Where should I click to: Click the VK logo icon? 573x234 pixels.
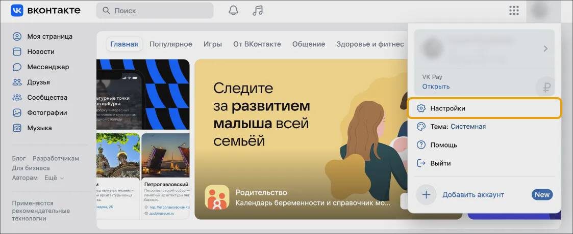coord(17,10)
